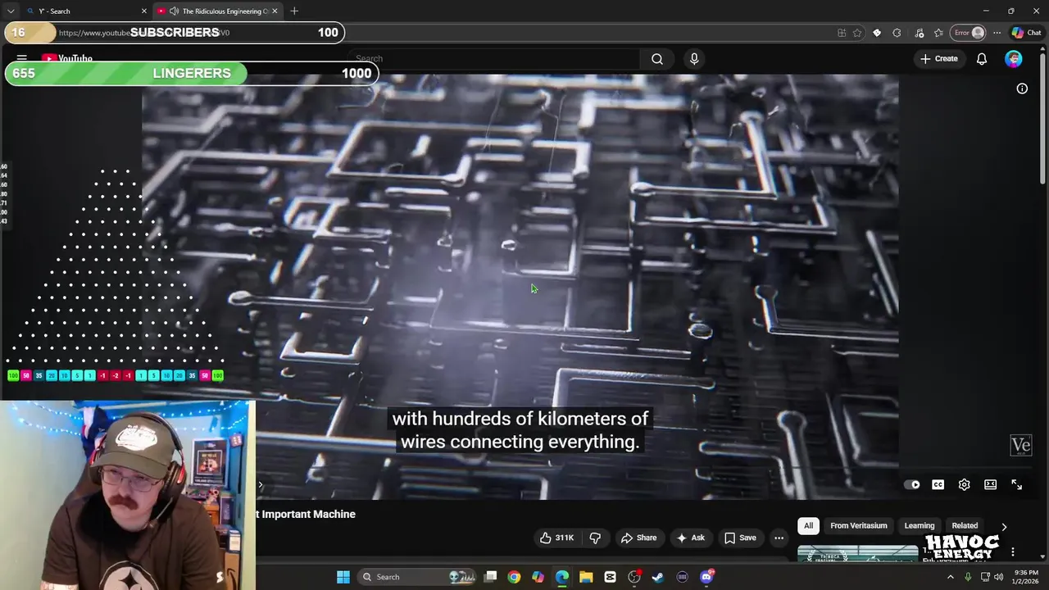This screenshot has width=1049, height=590.
Task: Open the YouTube hamburger guide menu
Action: pos(22,58)
